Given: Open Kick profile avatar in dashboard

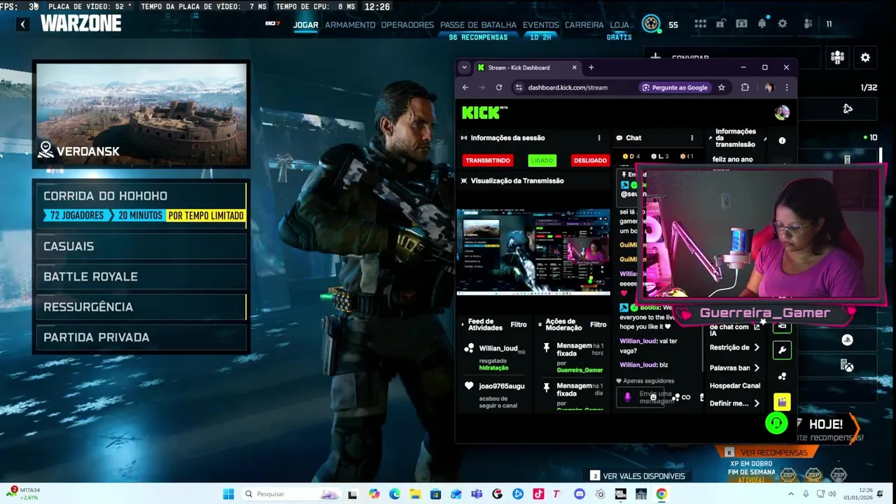Looking at the screenshot, I should 782,112.
